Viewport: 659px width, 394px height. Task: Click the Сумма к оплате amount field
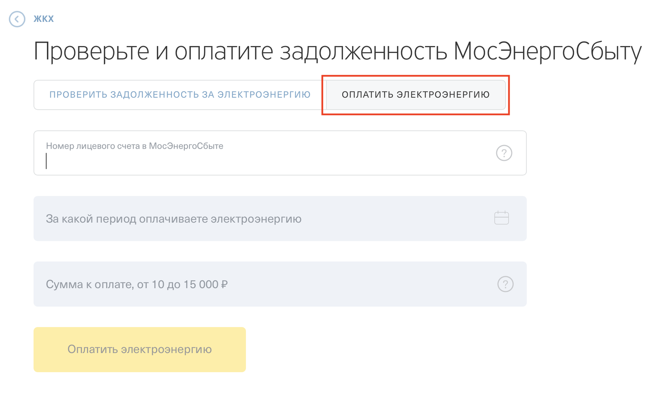(x=280, y=284)
